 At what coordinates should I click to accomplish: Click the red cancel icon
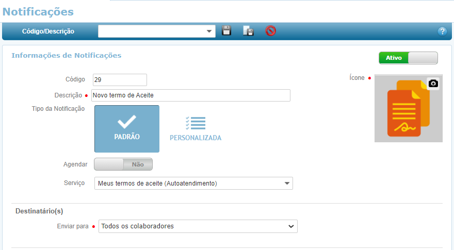point(270,31)
